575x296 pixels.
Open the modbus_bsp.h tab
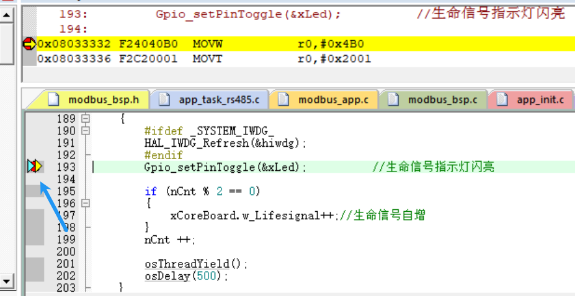(87, 100)
